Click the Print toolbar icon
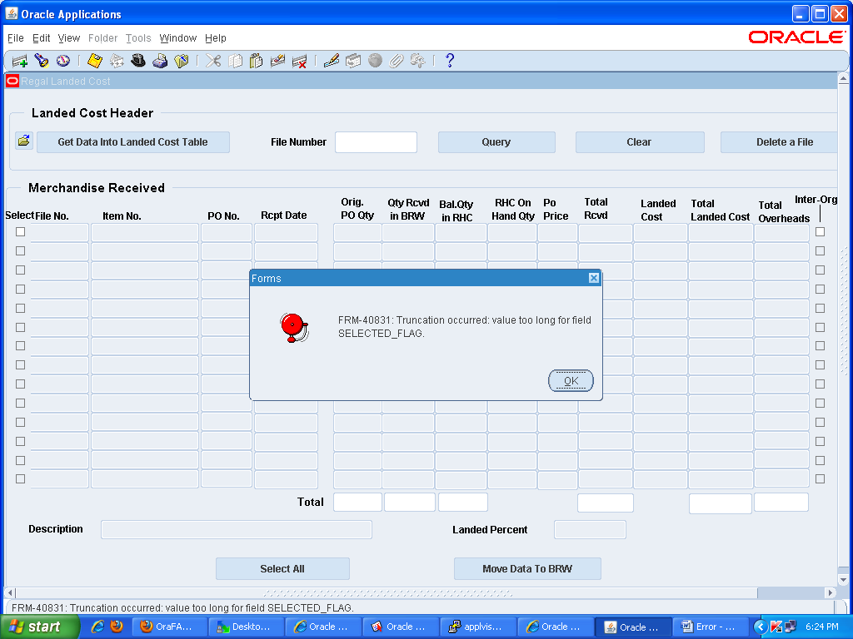The height and width of the screenshot is (639, 853). click(x=160, y=61)
